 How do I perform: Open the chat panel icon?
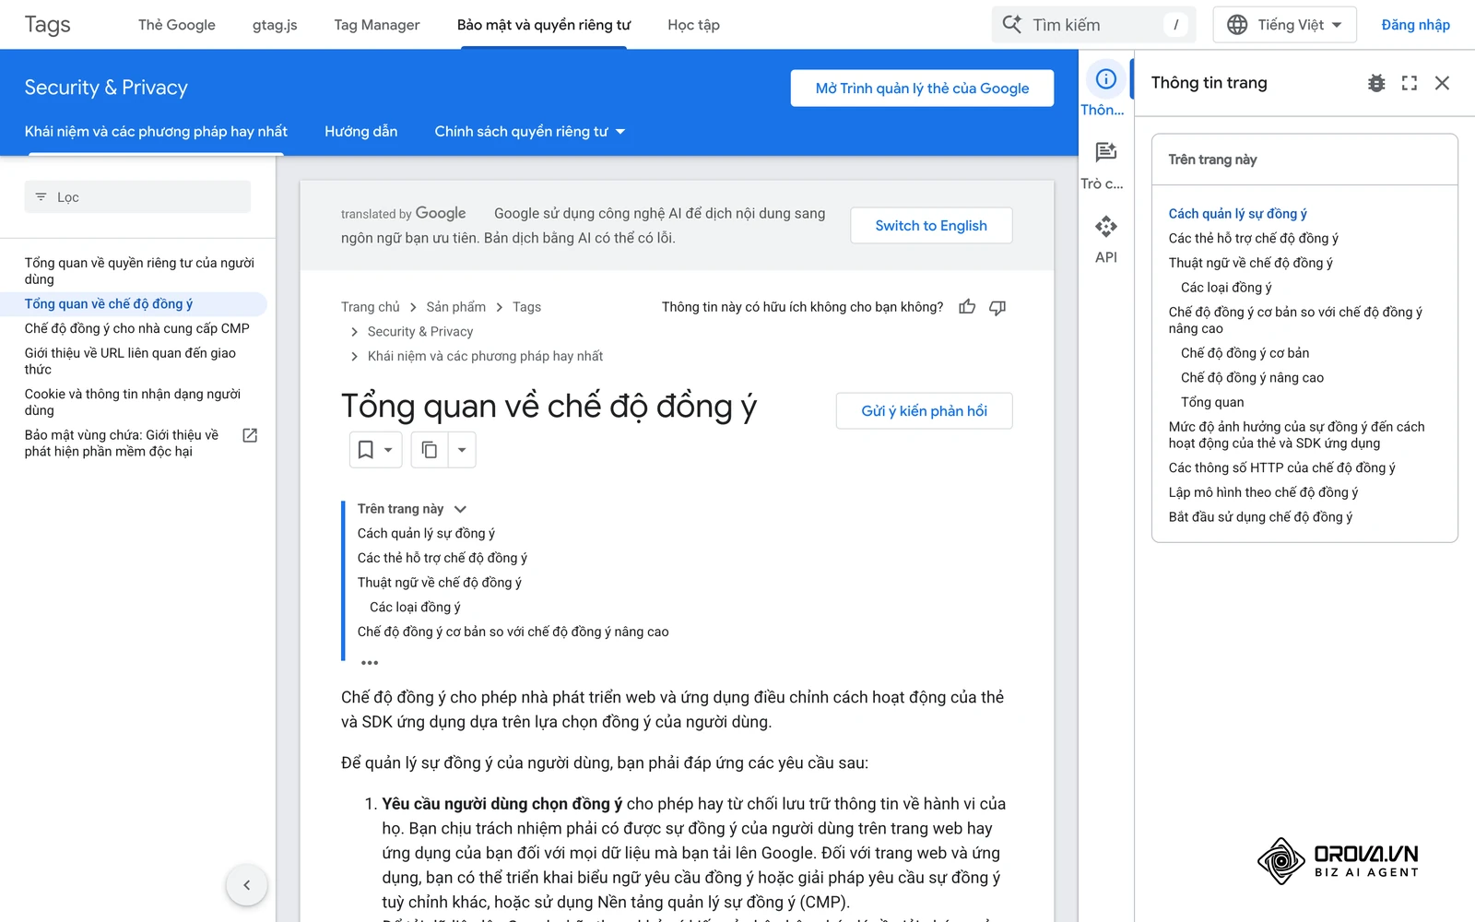pyautogui.click(x=1105, y=152)
